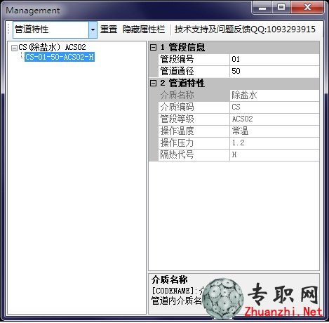Click 隐藏属性栏 to hide property panel

144,29
